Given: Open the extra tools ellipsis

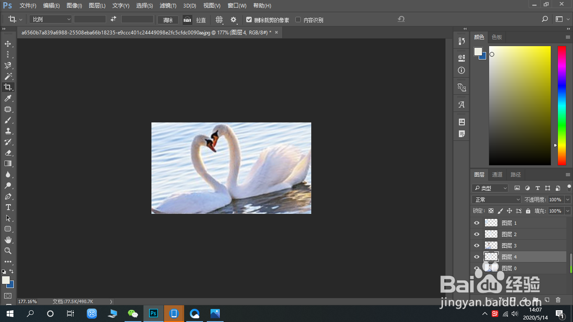Looking at the screenshot, I should (8, 262).
